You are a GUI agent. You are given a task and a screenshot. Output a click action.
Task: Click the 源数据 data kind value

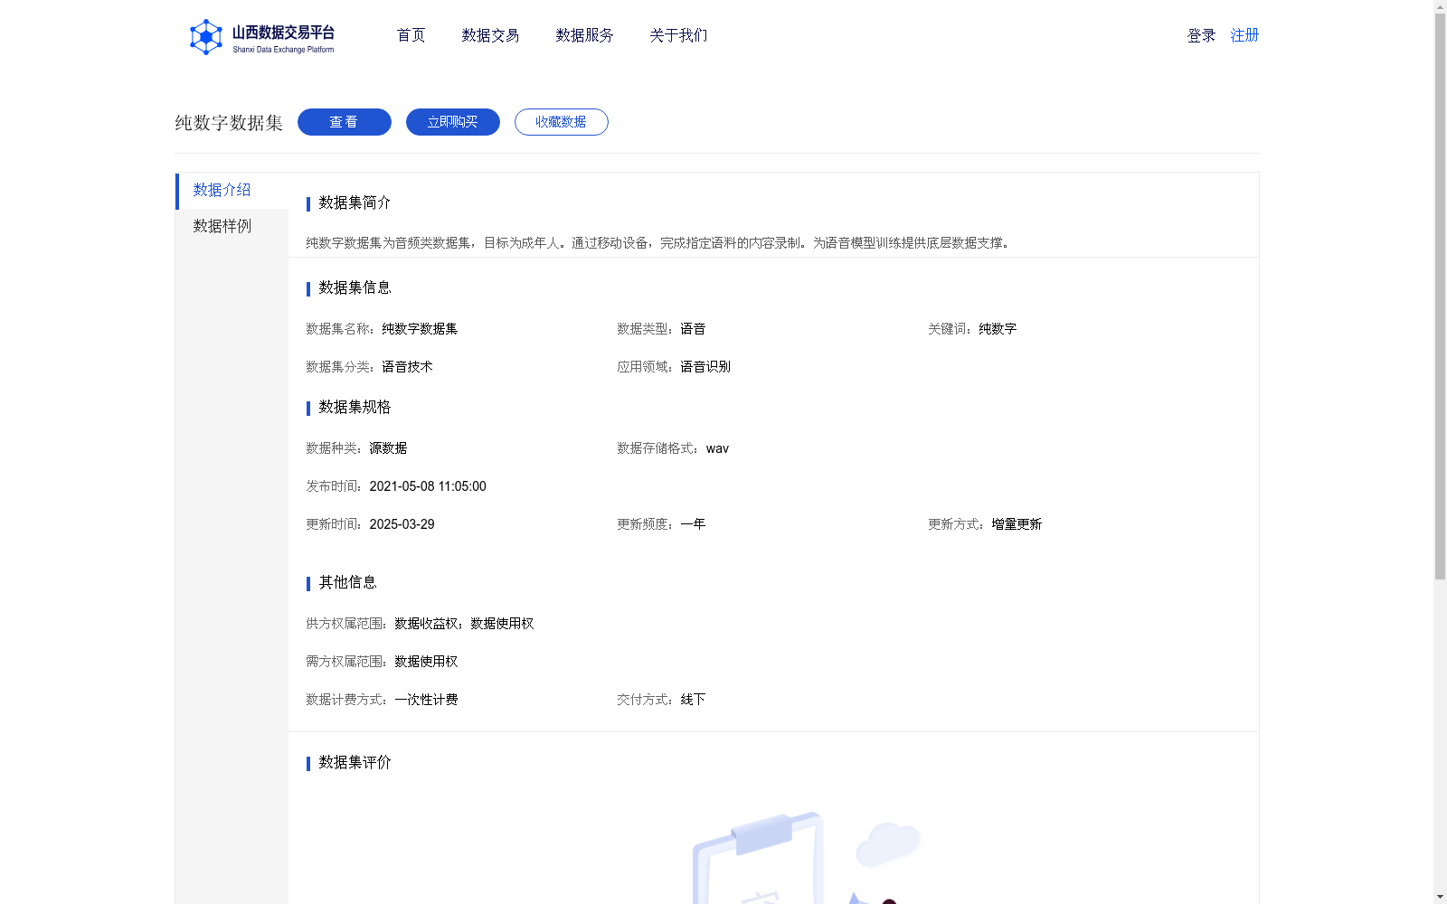tap(388, 448)
